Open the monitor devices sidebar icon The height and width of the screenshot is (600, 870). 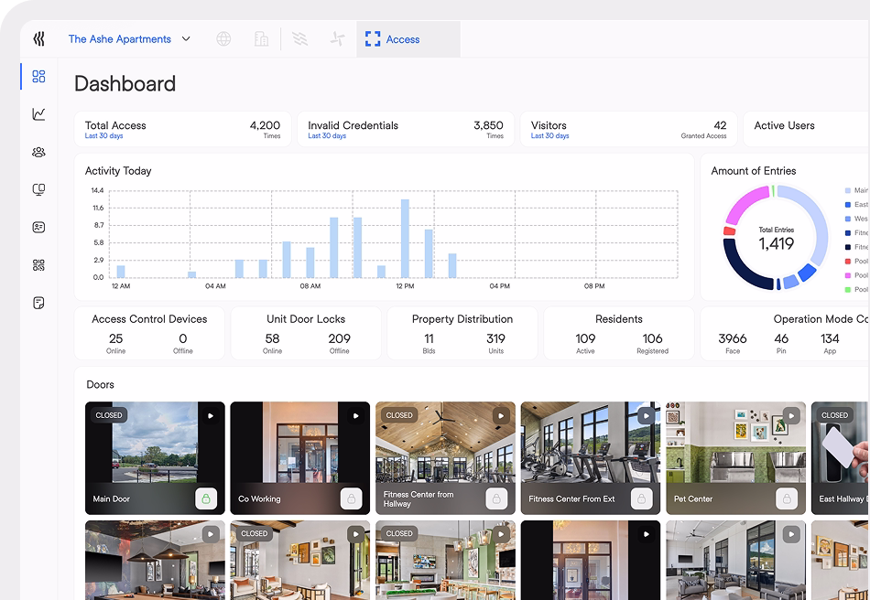tap(38, 189)
